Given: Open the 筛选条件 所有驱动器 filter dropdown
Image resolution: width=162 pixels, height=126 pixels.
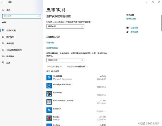Looking at the screenshot, I should (x=77, y=67).
